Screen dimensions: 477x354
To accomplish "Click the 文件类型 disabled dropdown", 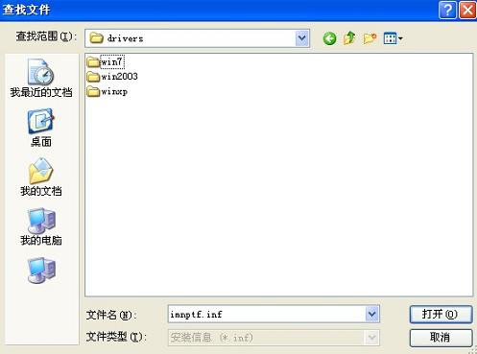I will tap(274, 338).
